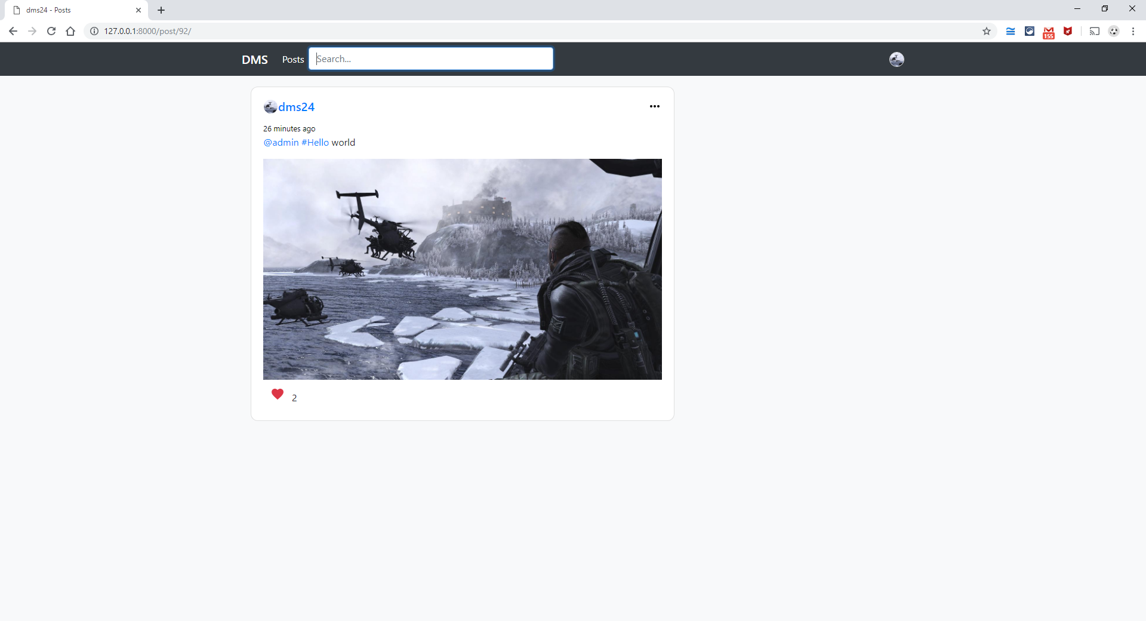Open the @admin mention link
The height and width of the screenshot is (621, 1146).
point(281,142)
